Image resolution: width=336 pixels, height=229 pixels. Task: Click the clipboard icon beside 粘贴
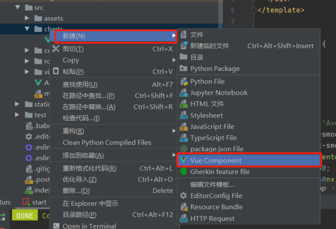pyautogui.click(x=56, y=71)
